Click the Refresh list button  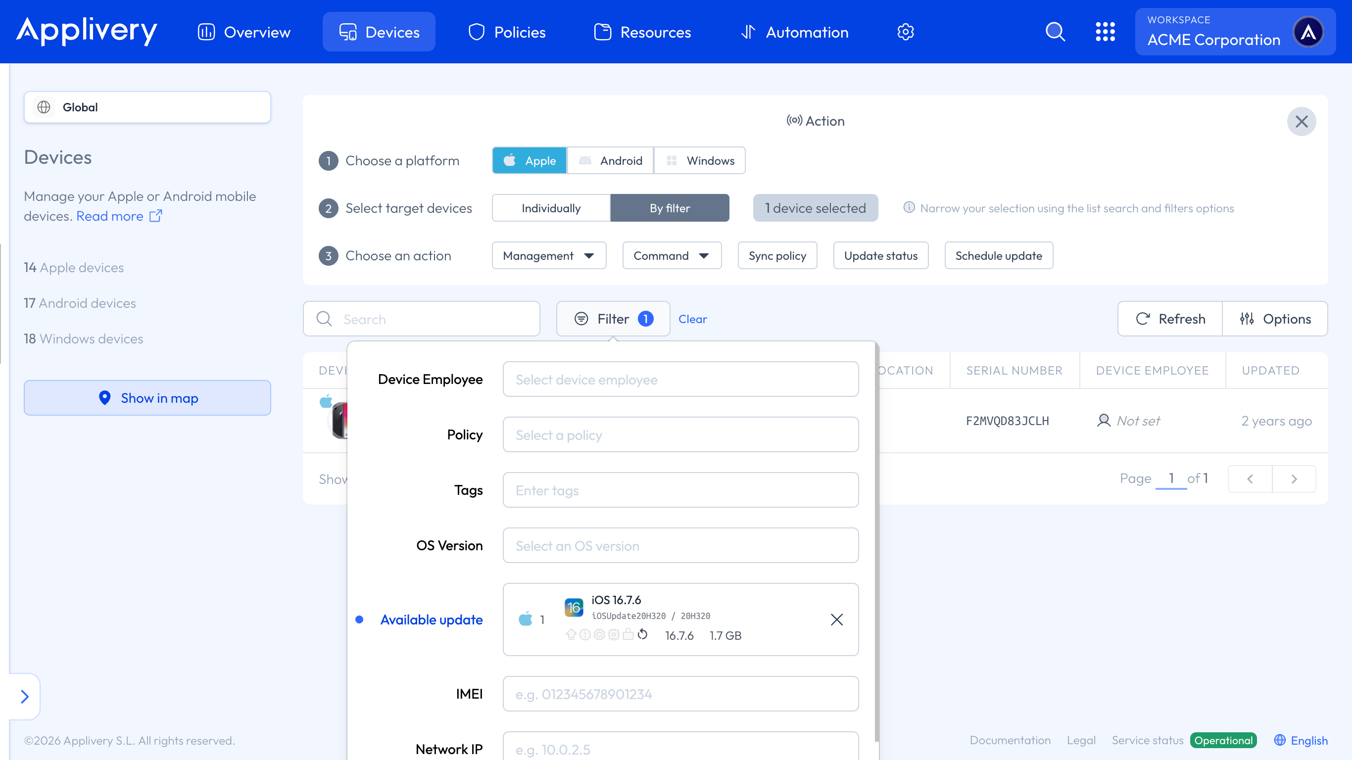(x=1170, y=319)
